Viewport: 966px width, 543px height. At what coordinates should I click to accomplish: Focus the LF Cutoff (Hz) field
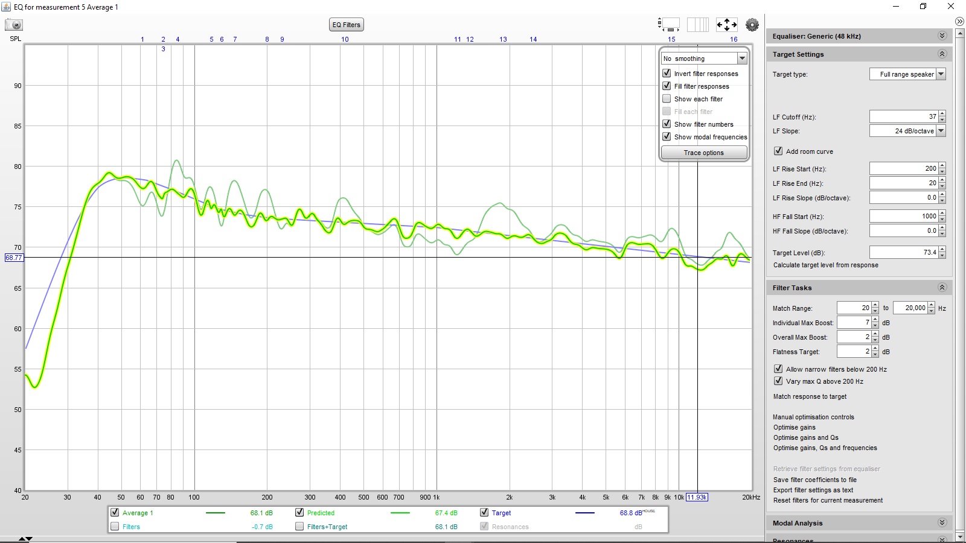[904, 116]
